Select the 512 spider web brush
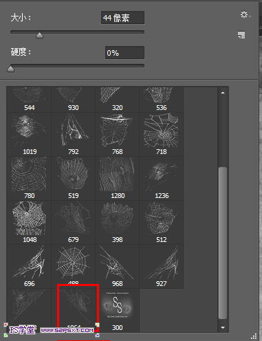The width and height of the screenshot is (262, 341). (x=161, y=223)
